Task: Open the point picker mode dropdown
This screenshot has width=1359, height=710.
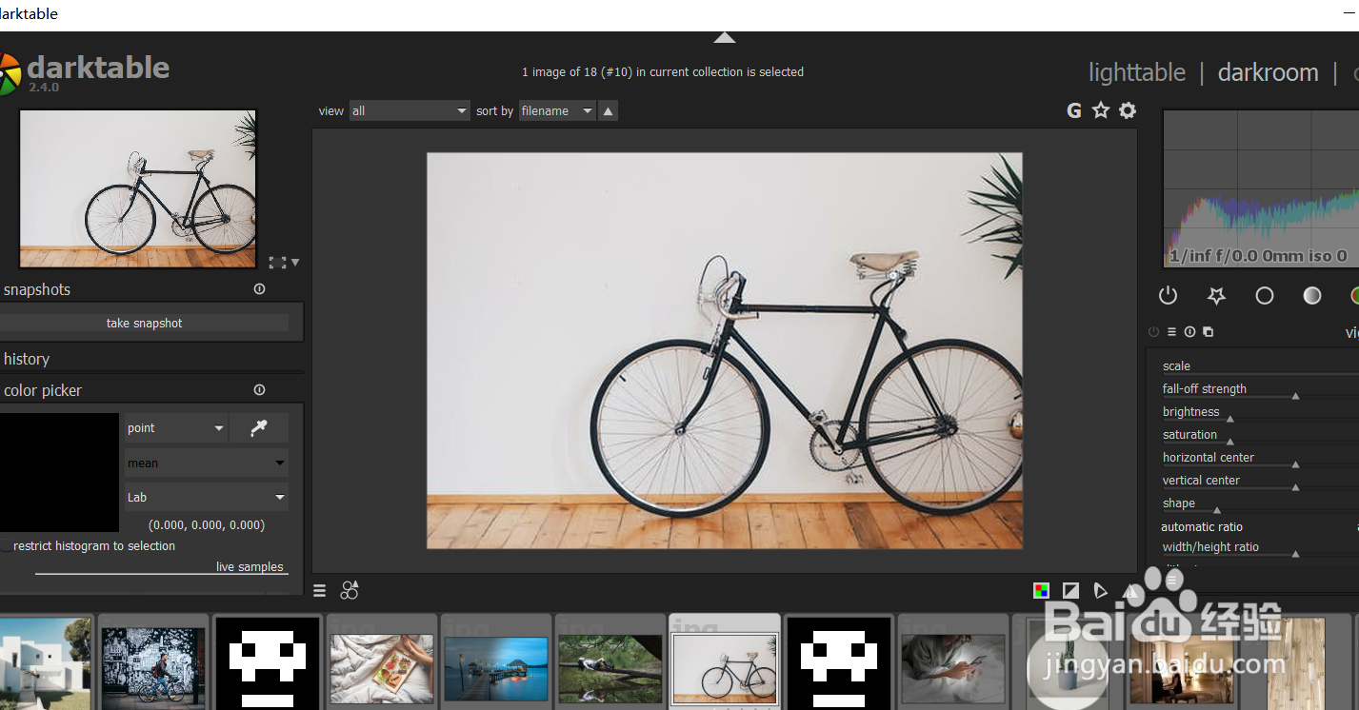Action: pos(176,428)
